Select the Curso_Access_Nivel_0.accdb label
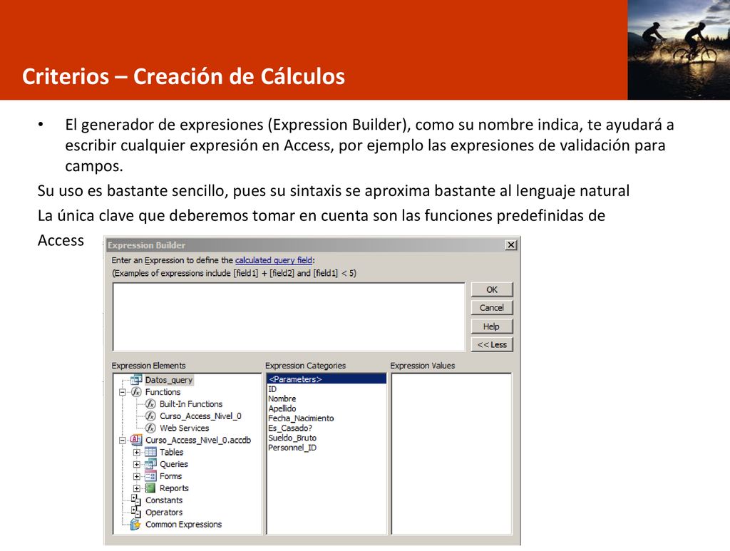 198,440
